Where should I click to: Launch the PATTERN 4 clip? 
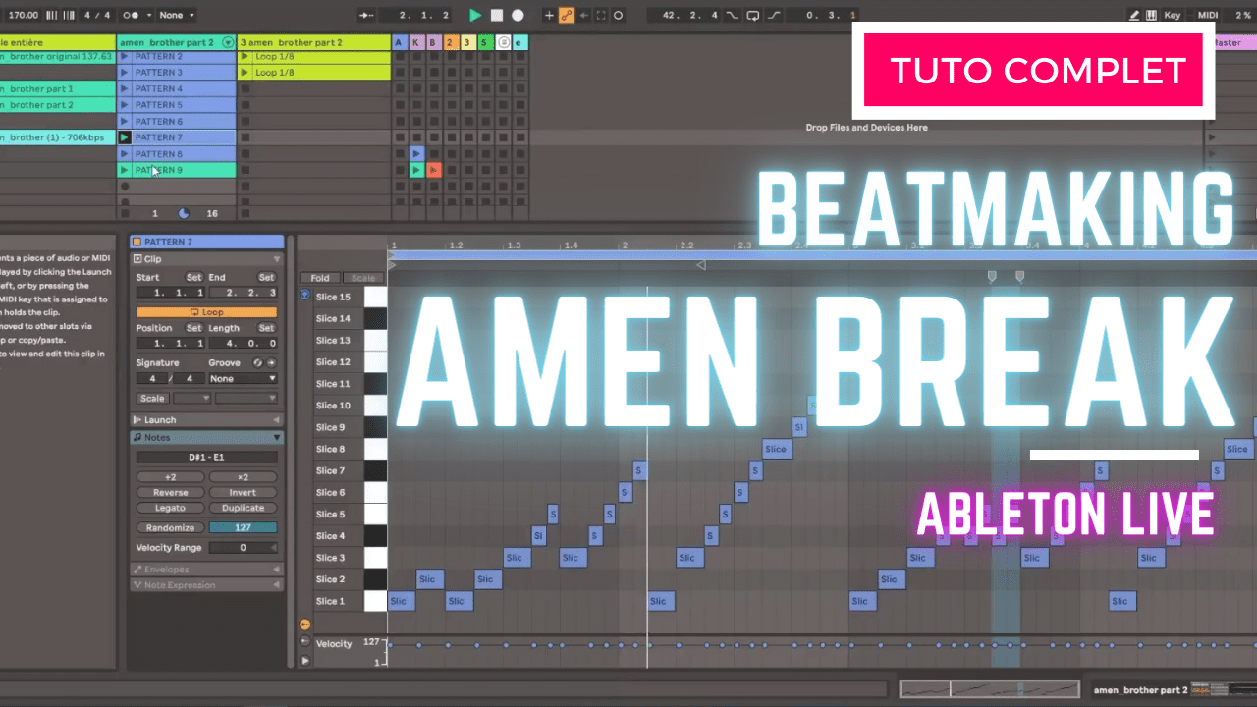click(x=125, y=88)
